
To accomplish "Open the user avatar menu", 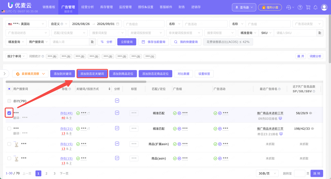I will point(324,7).
